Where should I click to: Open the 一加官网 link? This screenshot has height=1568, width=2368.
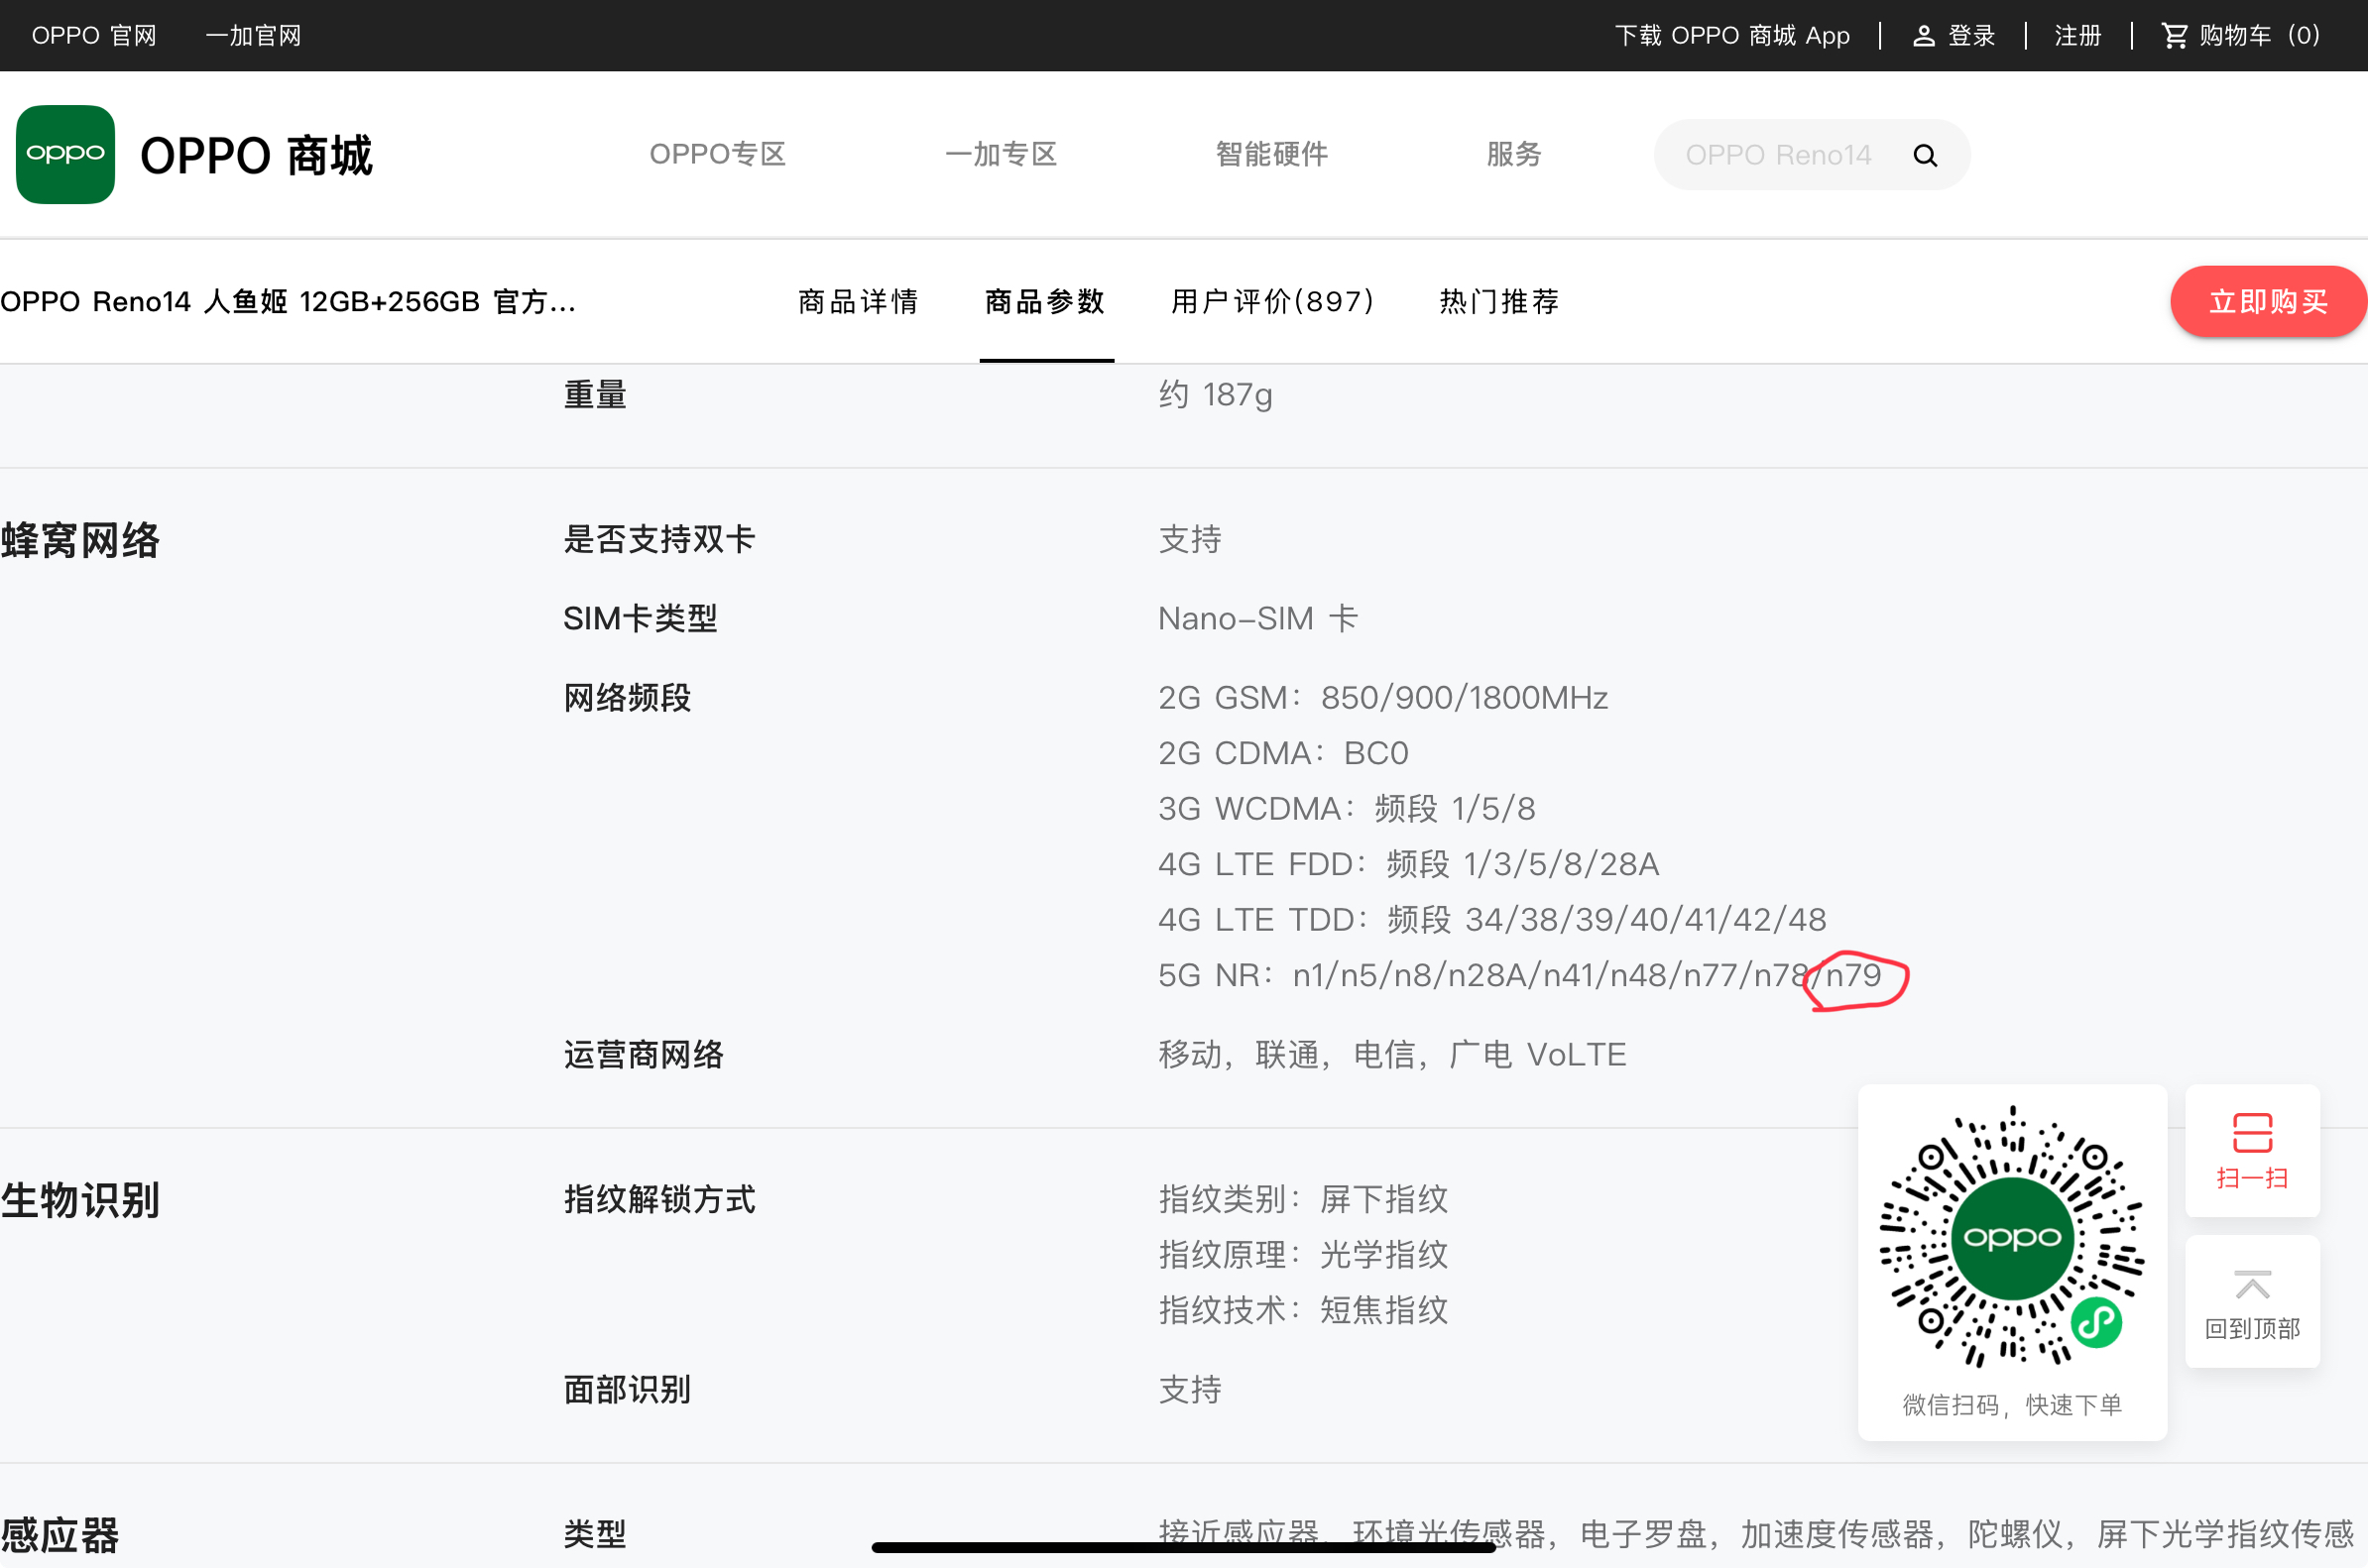(253, 36)
